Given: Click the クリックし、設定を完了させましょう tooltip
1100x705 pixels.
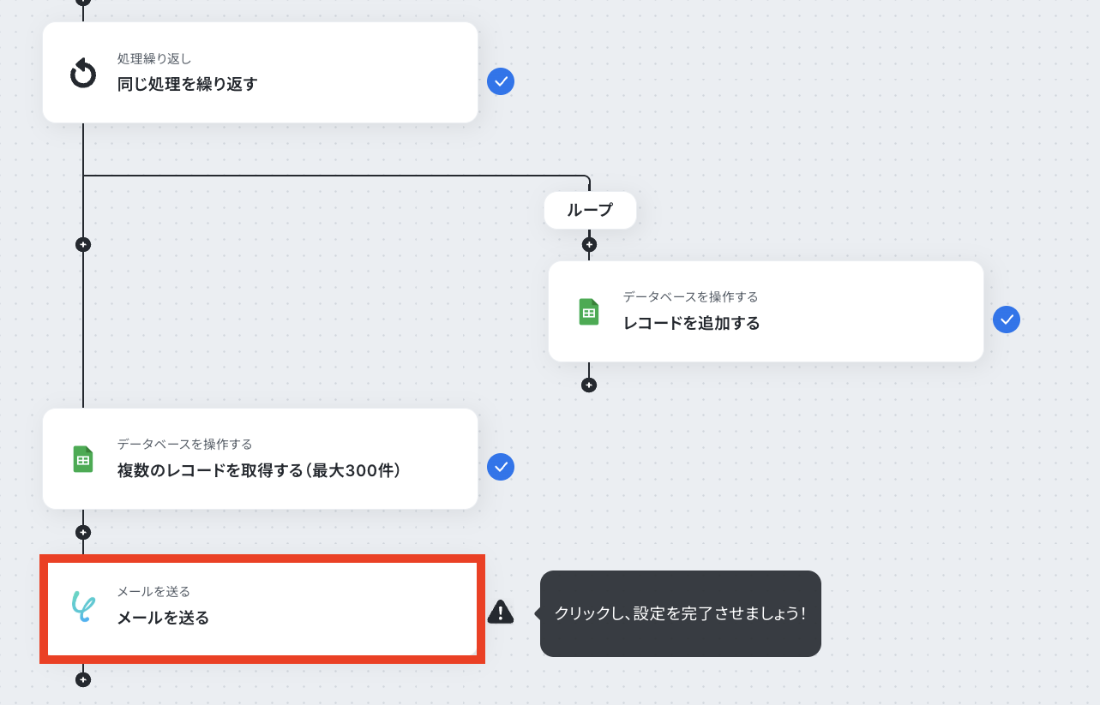Looking at the screenshot, I should (681, 614).
